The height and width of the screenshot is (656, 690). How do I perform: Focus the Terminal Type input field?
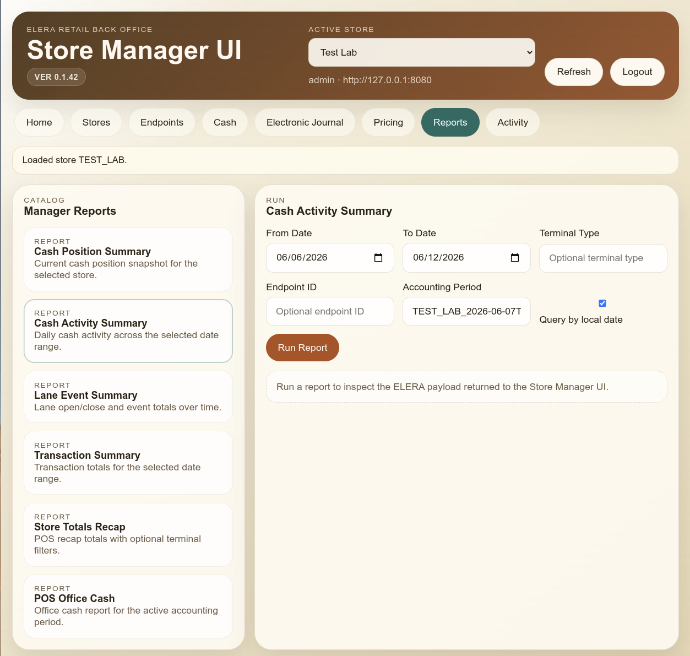tap(603, 258)
